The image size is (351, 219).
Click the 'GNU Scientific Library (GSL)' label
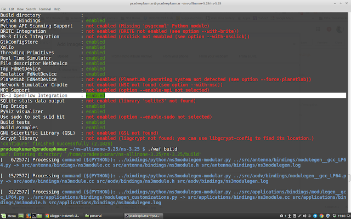tap(38, 133)
